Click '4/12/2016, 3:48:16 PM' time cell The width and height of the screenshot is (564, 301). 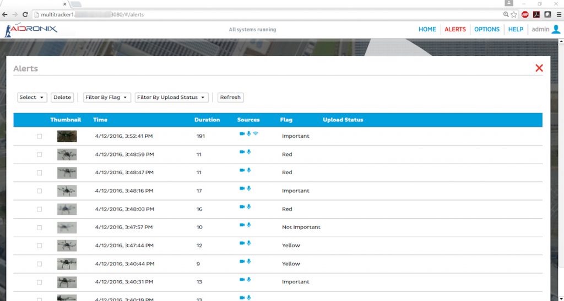pyautogui.click(x=124, y=191)
